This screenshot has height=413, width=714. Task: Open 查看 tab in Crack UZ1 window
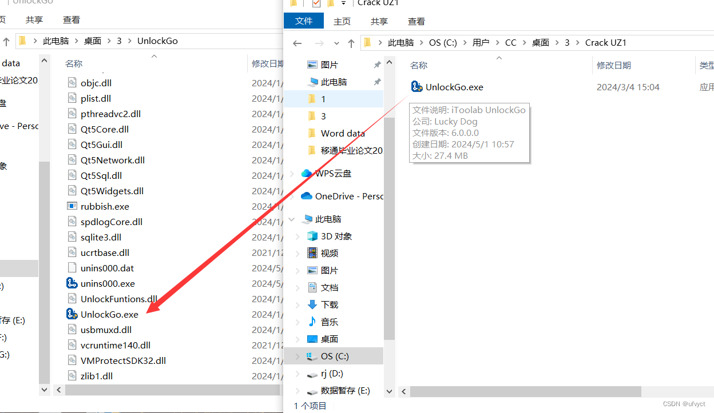[x=416, y=21]
